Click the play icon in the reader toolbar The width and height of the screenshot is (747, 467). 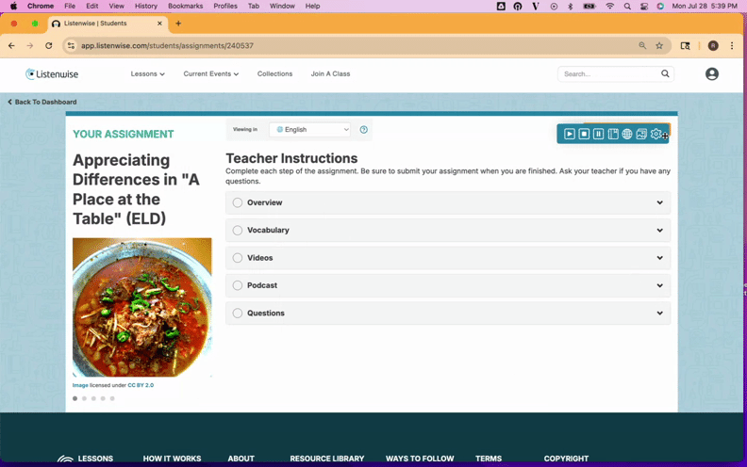[x=570, y=134]
